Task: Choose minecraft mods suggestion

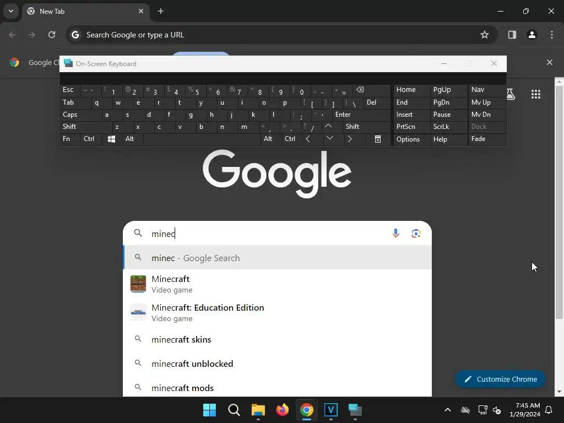Action: 277,388
